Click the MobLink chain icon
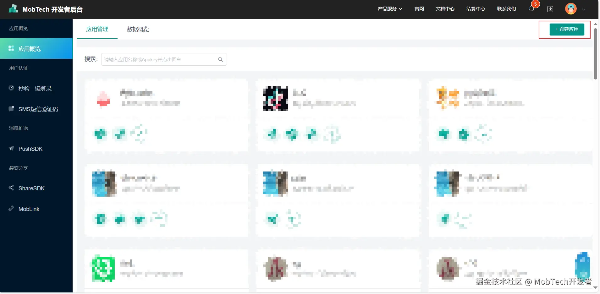The image size is (600, 294). click(11, 208)
